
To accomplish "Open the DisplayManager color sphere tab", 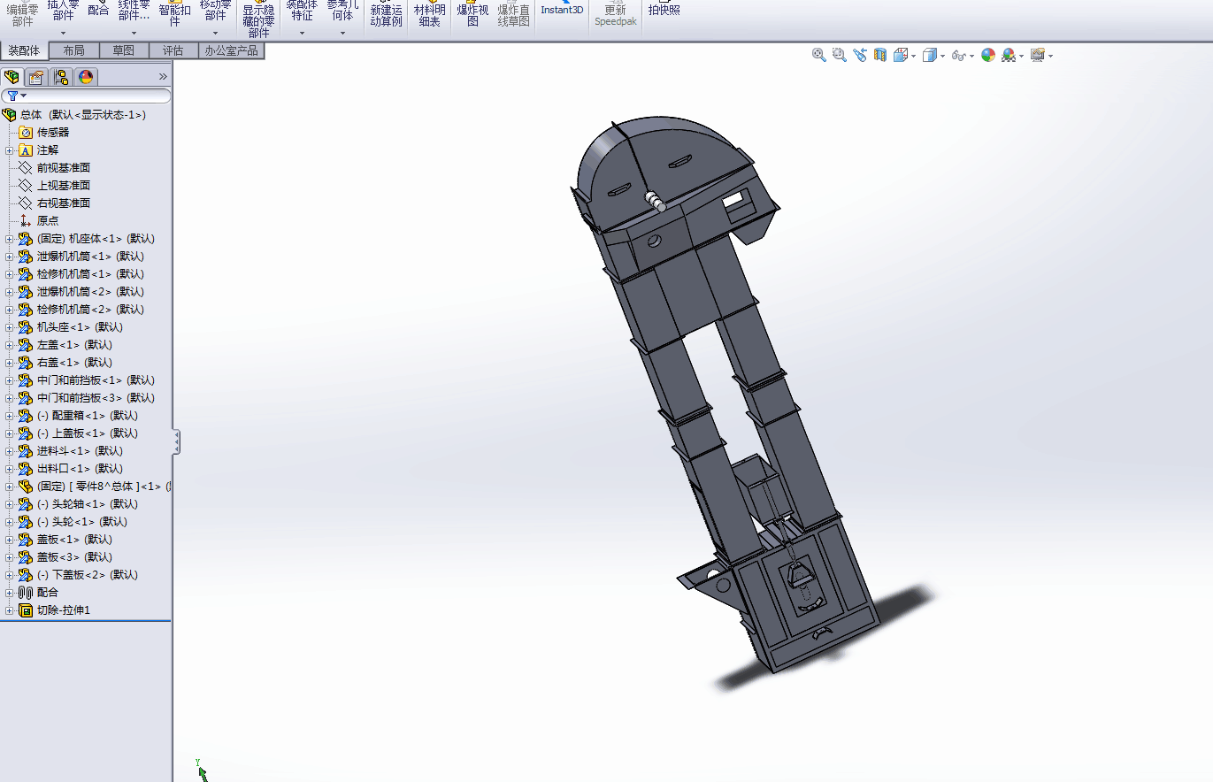I will click(x=86, y=77).
